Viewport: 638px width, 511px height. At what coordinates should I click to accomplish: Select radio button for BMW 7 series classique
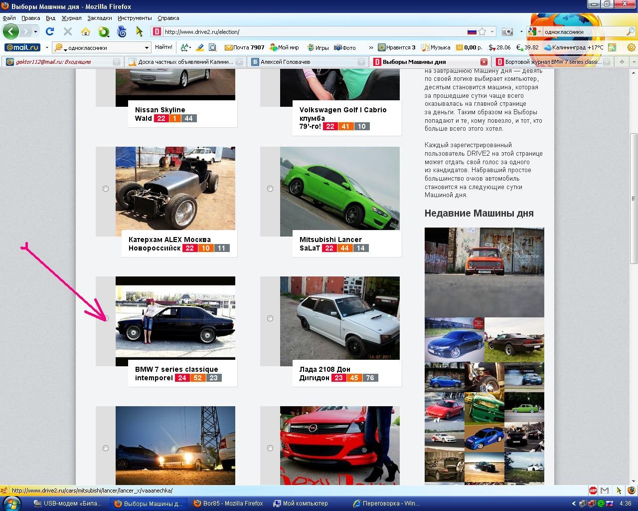106,318
